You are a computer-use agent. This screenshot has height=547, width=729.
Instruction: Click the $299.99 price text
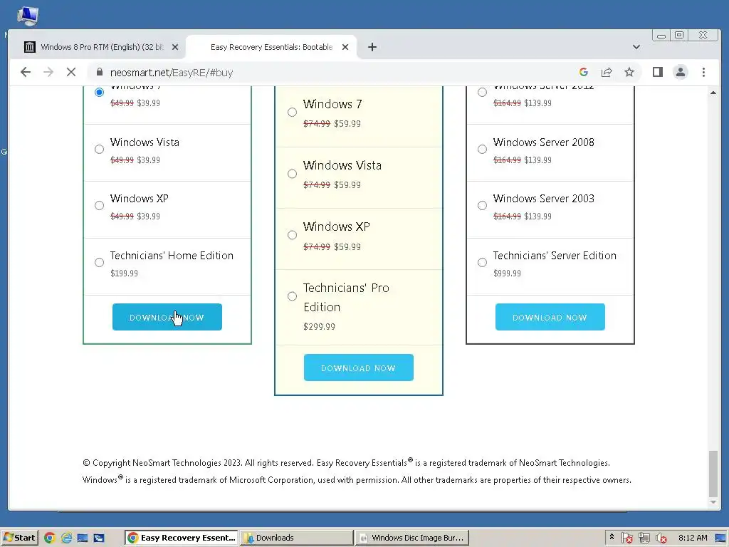319,326
